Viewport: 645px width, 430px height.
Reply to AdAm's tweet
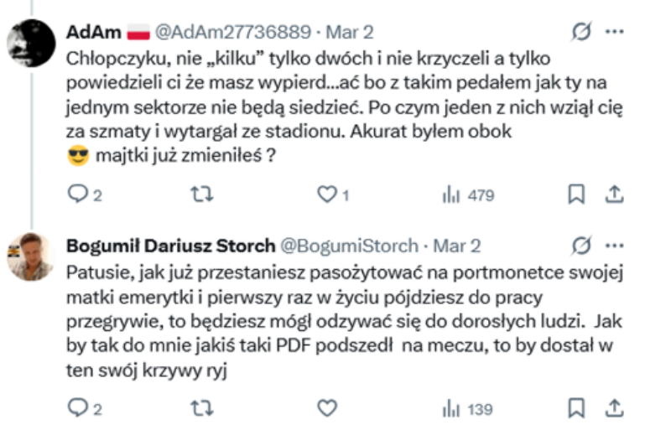(77, 195)
